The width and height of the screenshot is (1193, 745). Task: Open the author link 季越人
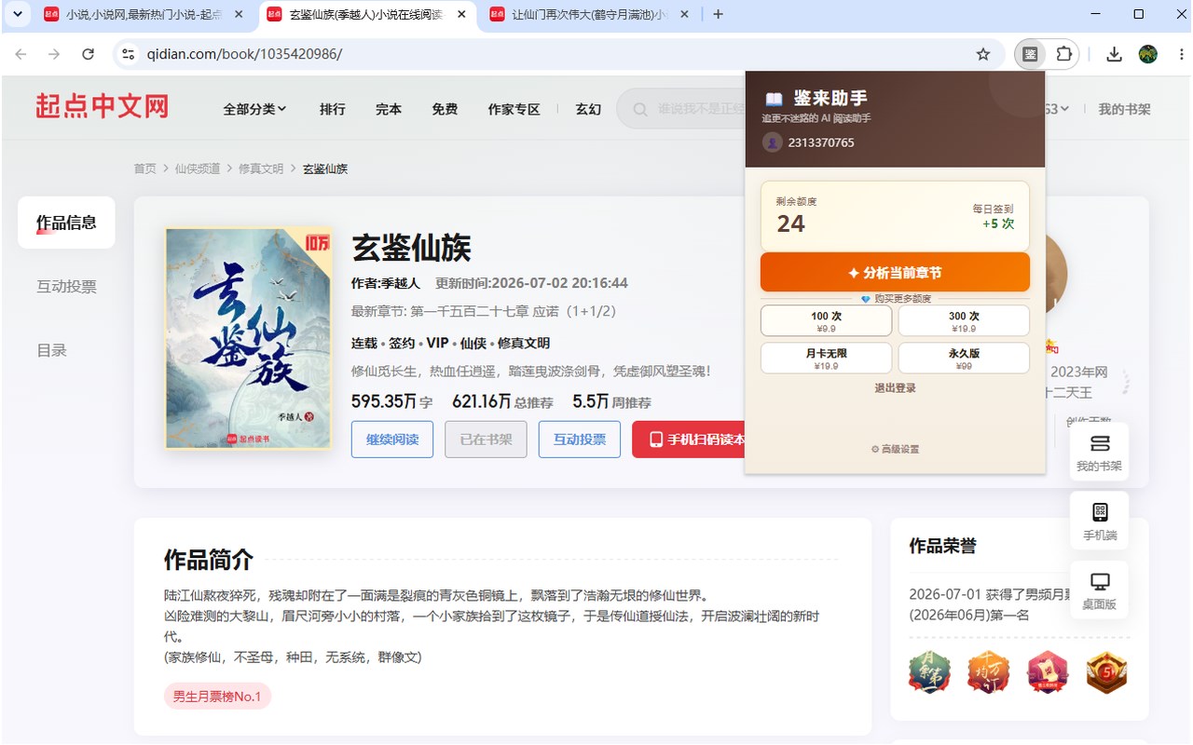pos(401,283)
